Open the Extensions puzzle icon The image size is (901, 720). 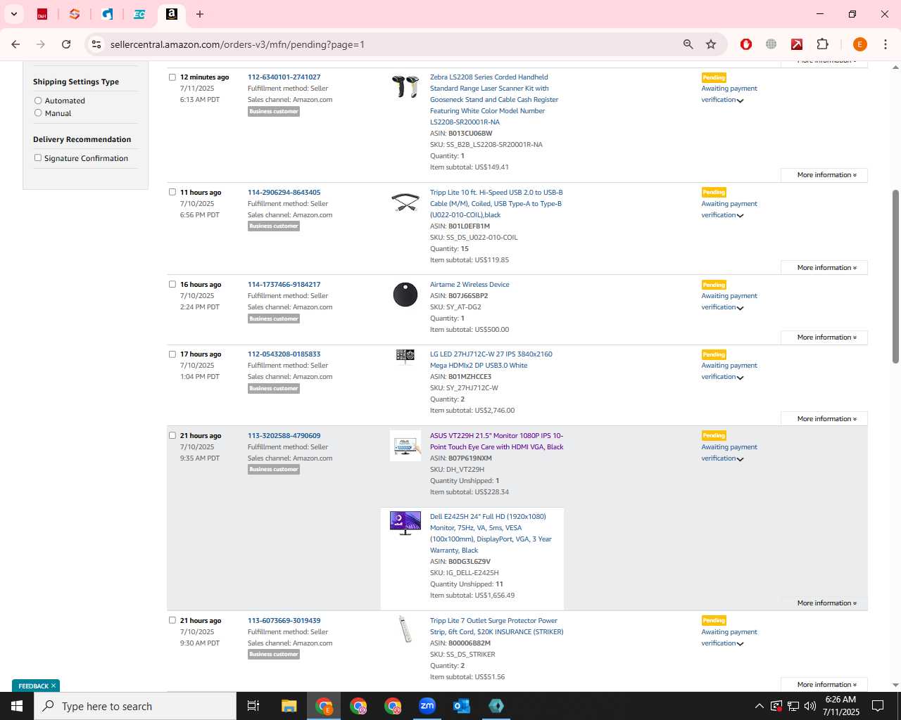pos(822,44)
